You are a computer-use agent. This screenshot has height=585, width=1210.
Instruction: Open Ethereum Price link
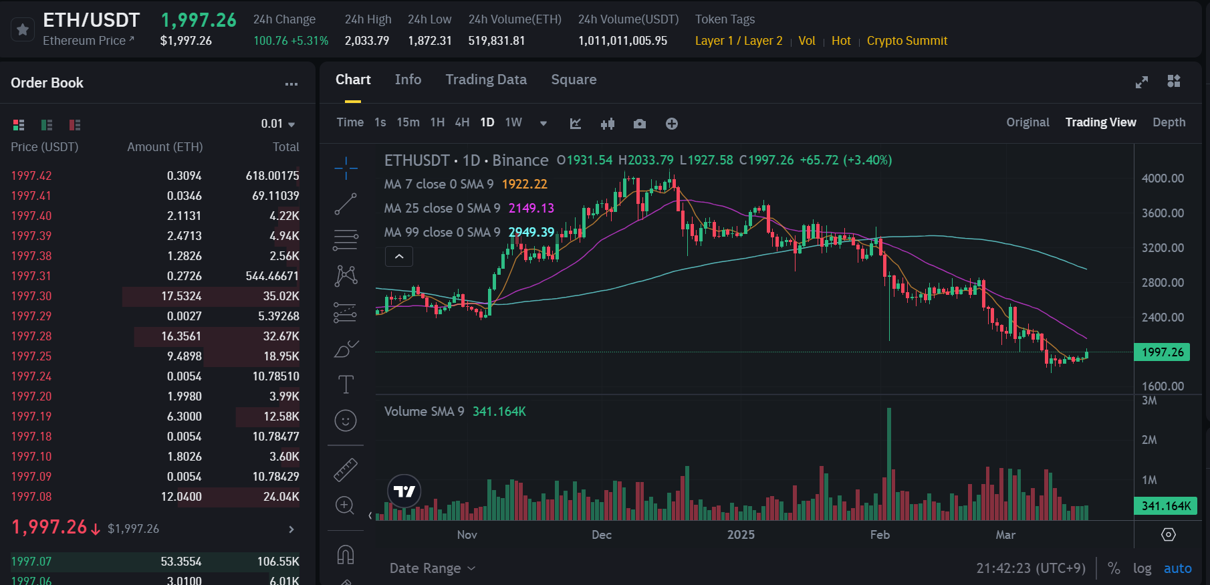click(88, 41)
